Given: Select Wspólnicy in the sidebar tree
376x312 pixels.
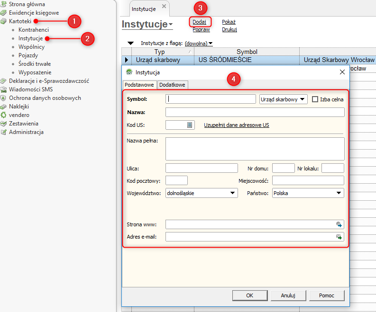Looking at the screenshot, I should coord(31,47).
